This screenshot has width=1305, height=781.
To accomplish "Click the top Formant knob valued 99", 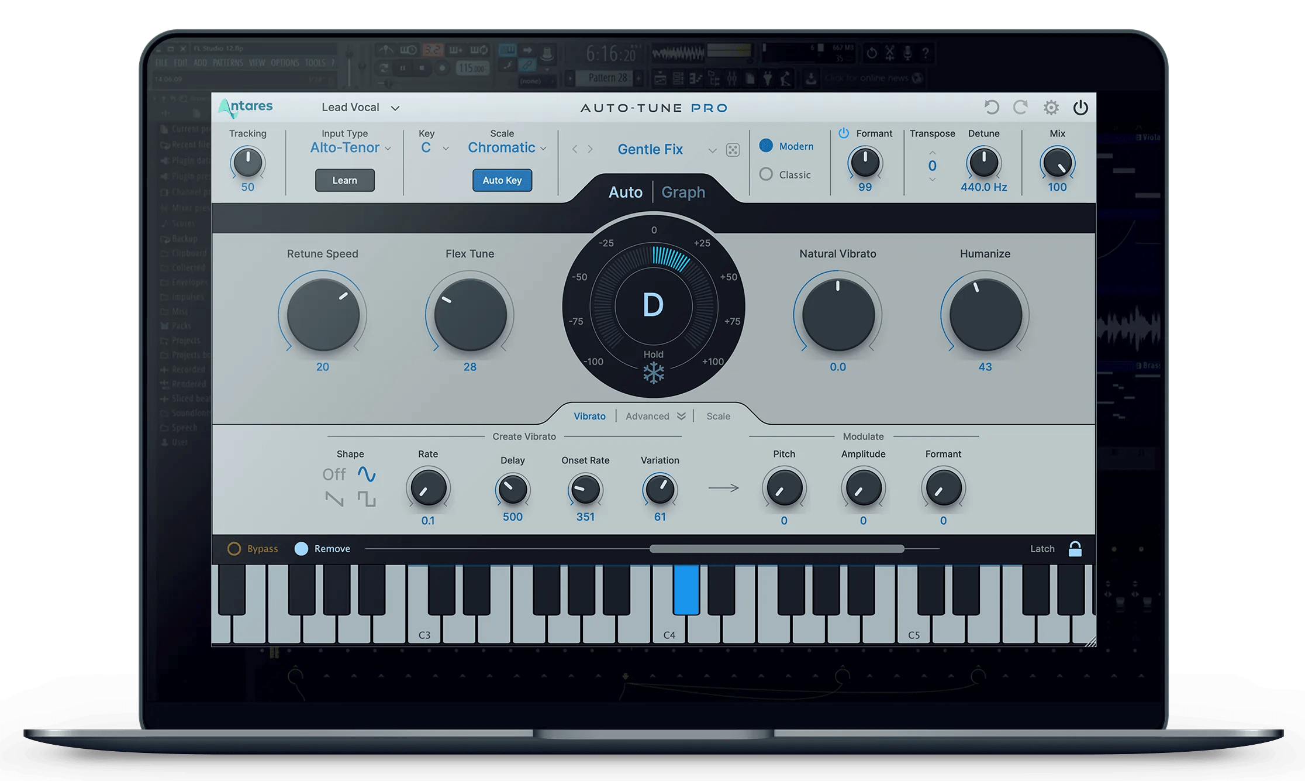I will point(865,163).
